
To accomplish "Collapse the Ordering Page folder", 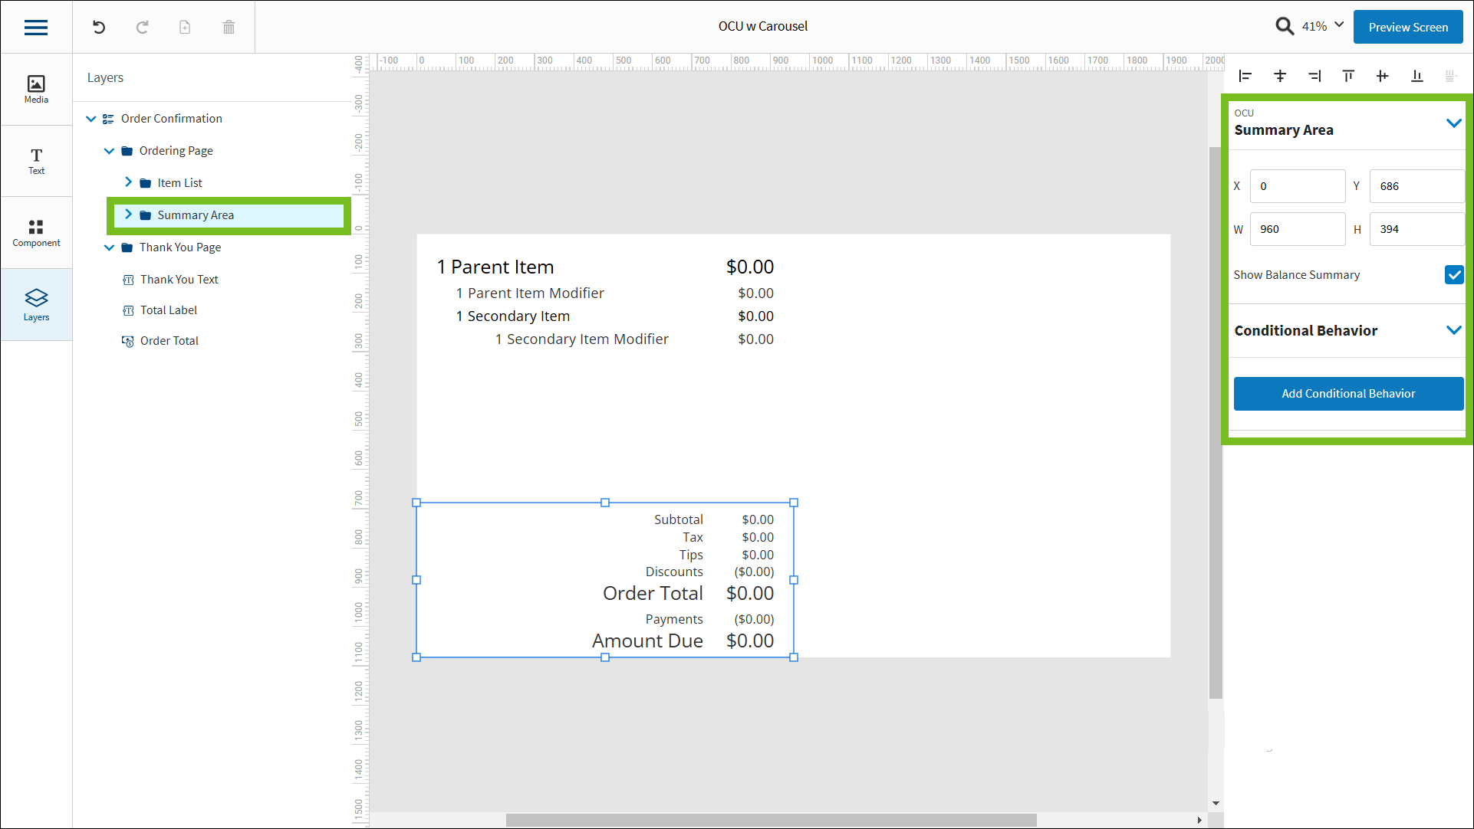I will click(x=109, y=151).
